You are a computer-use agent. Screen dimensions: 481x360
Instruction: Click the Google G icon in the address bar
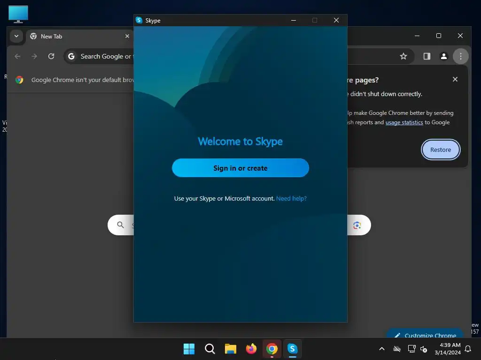coord(71,56)
